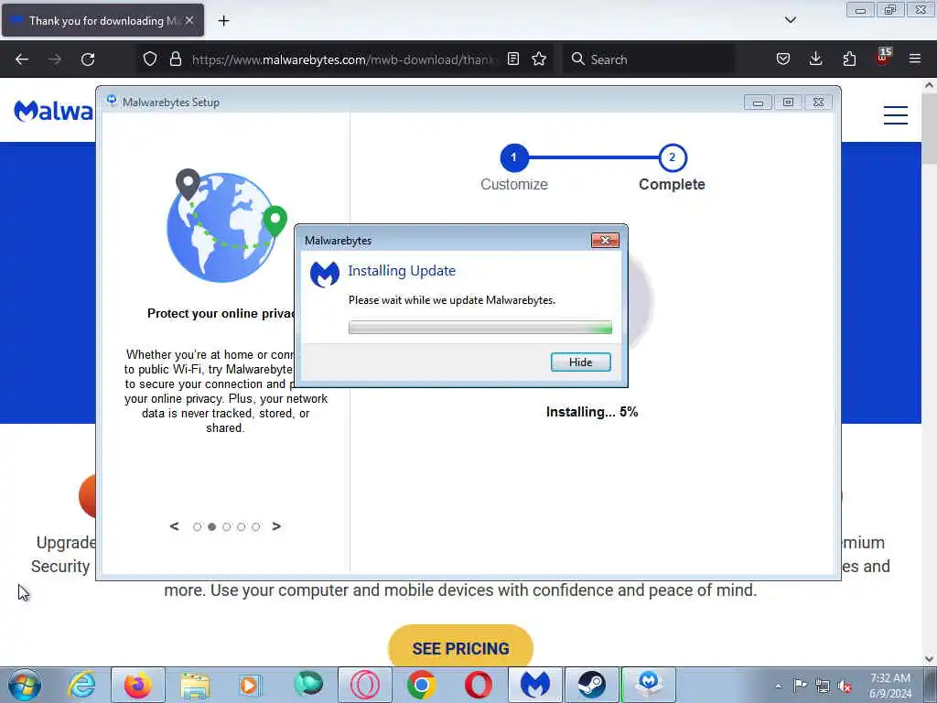Click the installing update progress bar
937x703 pixels.
pyautogui.click(x=479, y=328)
